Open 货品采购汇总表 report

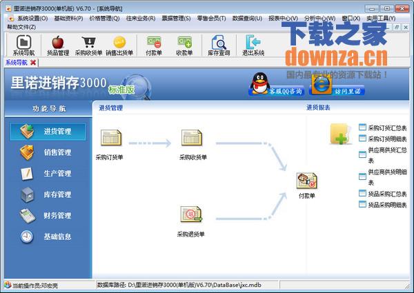[383, 194]
